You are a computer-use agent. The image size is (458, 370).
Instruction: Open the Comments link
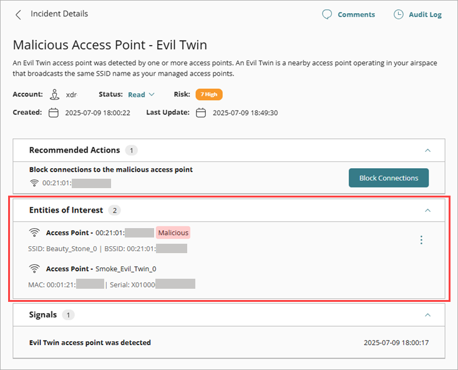click(356, 14)
